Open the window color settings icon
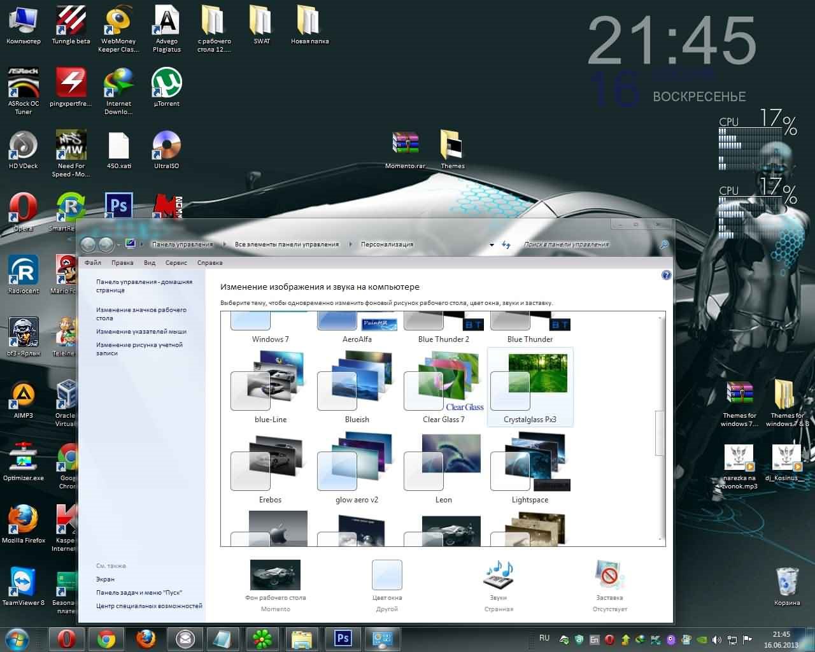Viewport: 815px width, 652px height. 386,576
